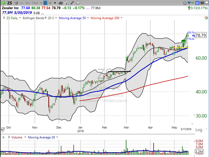Click the Moving Average 200 label
209x157 pixels.
point(105,18)
